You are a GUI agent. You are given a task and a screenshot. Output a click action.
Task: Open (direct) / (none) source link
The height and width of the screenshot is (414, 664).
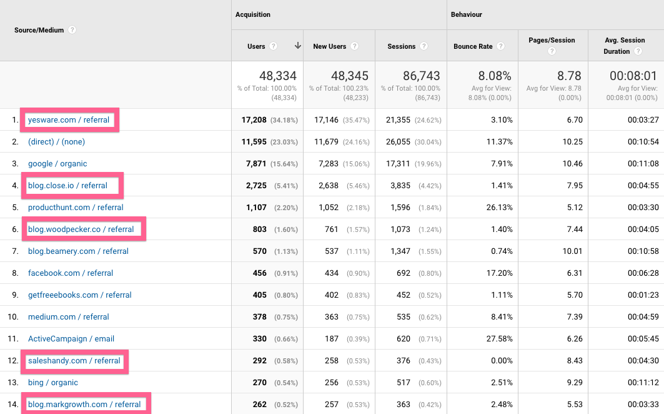click(x=56, y=142)
